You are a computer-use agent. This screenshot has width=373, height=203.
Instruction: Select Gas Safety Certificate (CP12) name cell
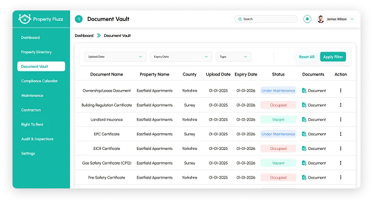pos(107,163)
